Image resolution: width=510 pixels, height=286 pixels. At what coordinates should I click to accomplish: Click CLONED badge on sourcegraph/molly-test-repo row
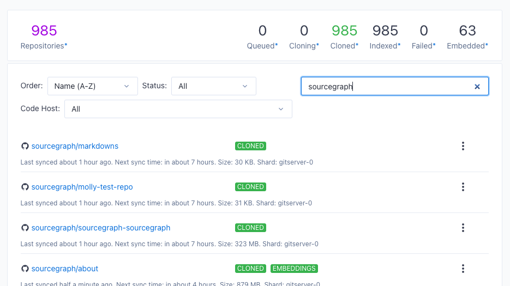click(250, 187)
